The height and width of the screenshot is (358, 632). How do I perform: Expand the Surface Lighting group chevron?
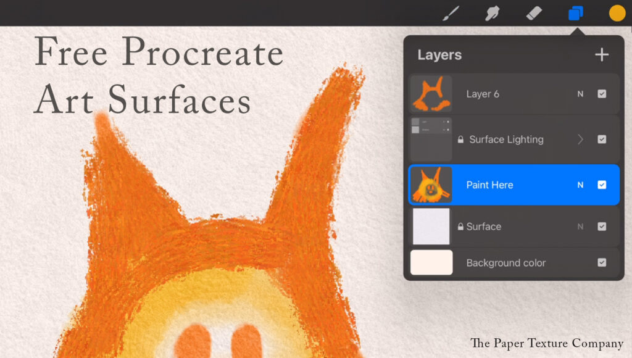click(x=580, y=139)
